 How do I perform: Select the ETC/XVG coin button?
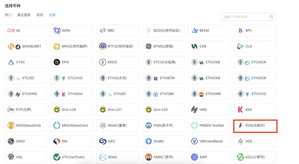pyautogui.click(x=72, y=78)
